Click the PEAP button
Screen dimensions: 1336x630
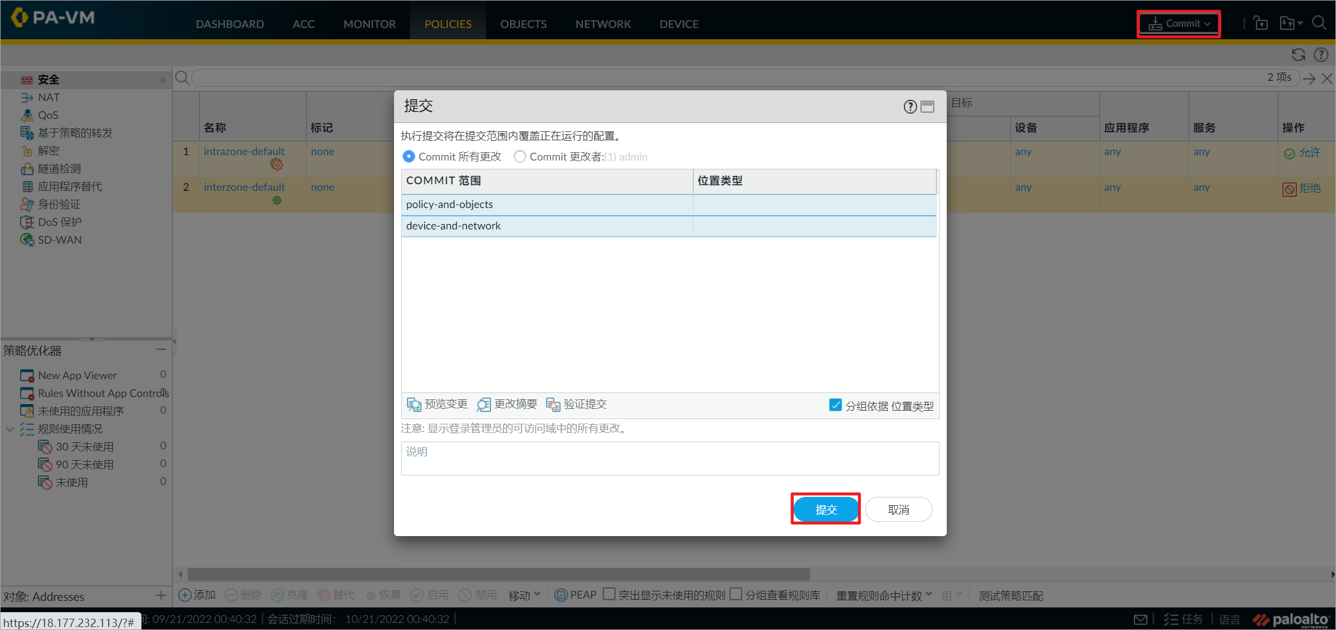[575, 595]
